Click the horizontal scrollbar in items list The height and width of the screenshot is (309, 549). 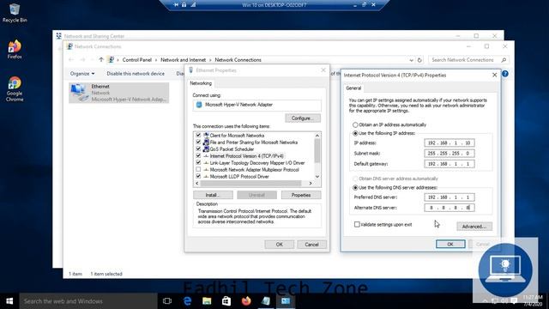tap(250, 183)
